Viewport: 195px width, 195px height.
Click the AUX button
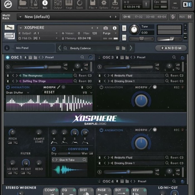[182, 17]
